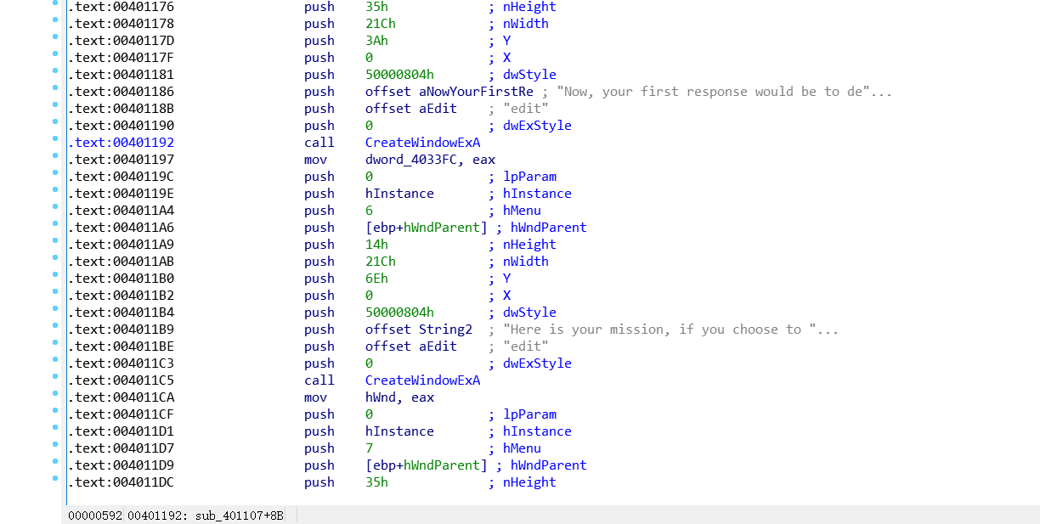This screenshot has width=1040, height=524.
Task: Select the 6Eh Y value
Action: tap(376, 279)
